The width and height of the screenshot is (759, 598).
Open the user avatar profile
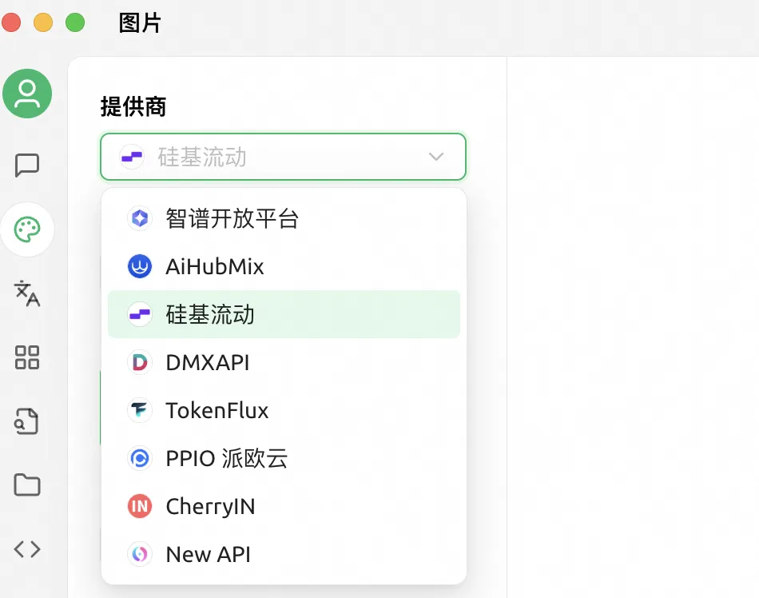(27, 94)
